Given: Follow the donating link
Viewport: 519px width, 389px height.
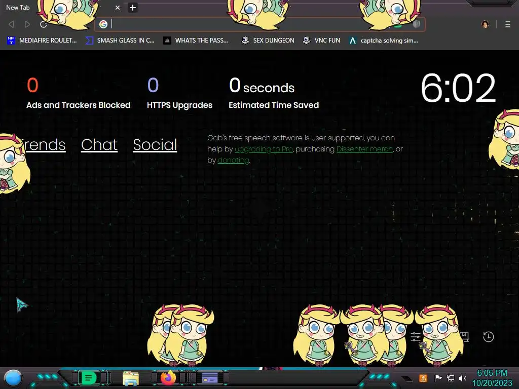Looking at the screenshot, I should tap(233, 161).
